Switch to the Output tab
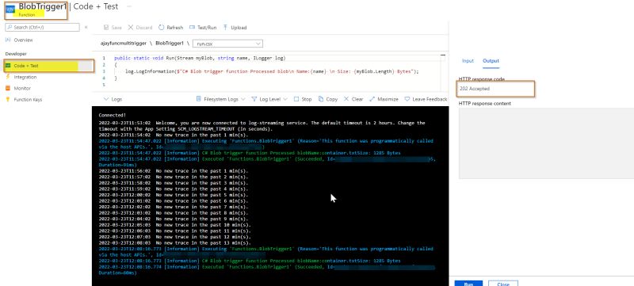The height and width of the screenshot is (286, 634). (491, 60)
